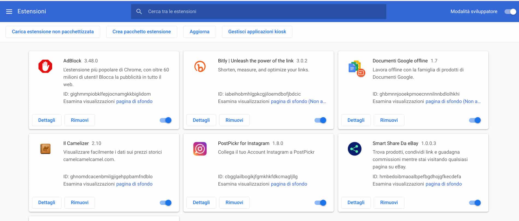Click Crea pacchetto estensione button

tap(142, 32)
